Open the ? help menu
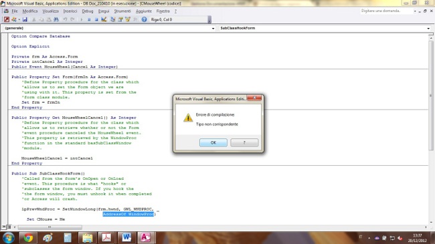 click(175, 11)
